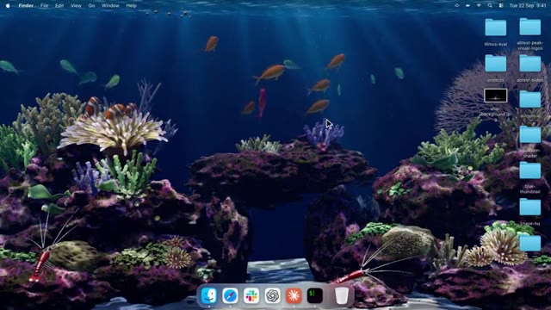
Task: Select the folder whose name ends in shader
Action: (x=530, y=134)
